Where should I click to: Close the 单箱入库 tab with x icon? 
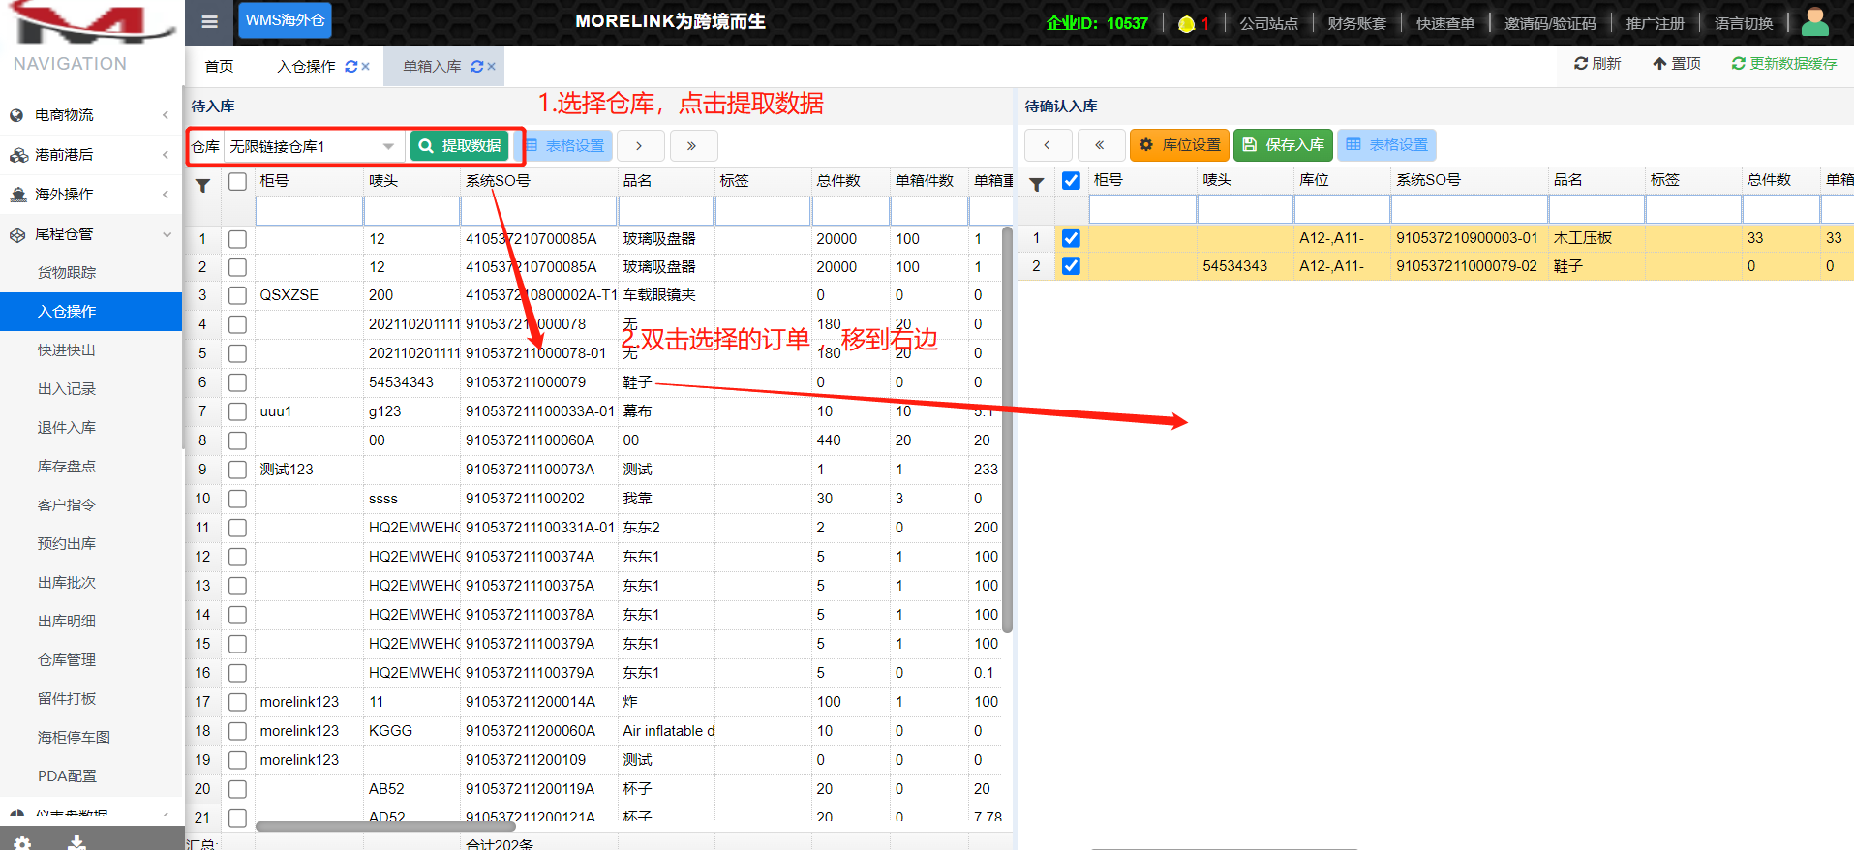492,67
